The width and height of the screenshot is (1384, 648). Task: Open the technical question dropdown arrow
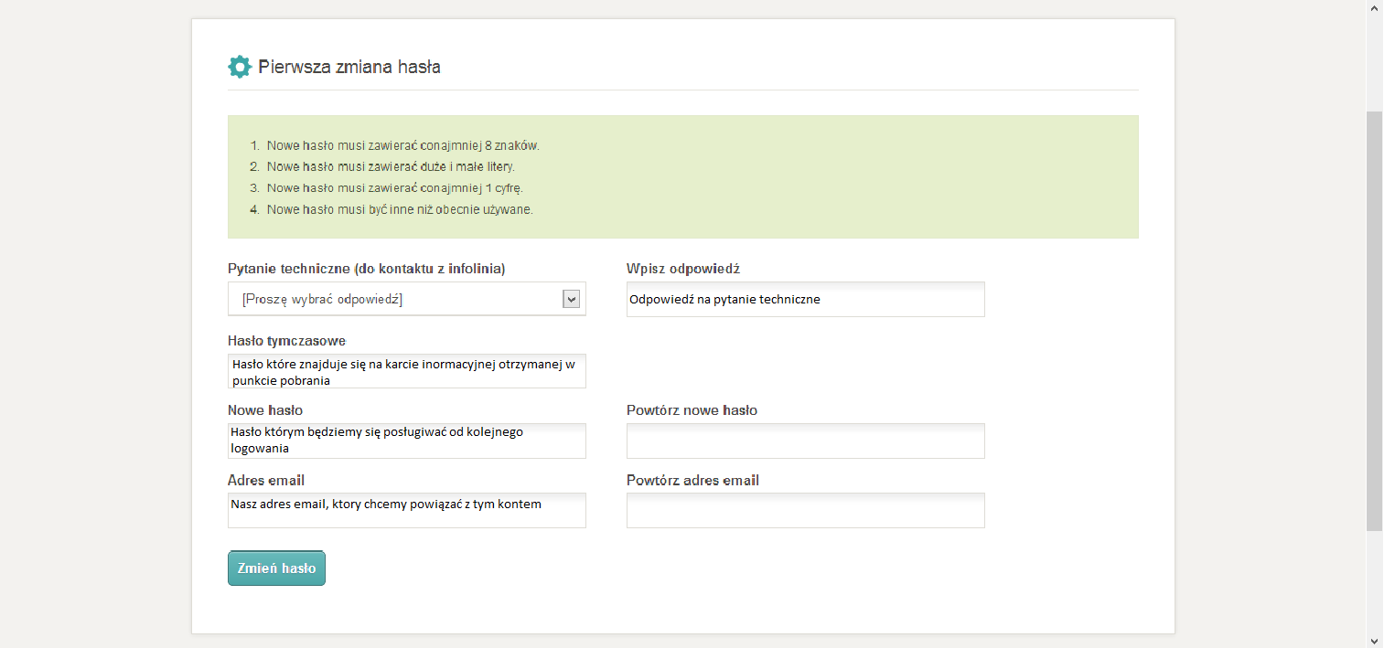click(572, 299)
